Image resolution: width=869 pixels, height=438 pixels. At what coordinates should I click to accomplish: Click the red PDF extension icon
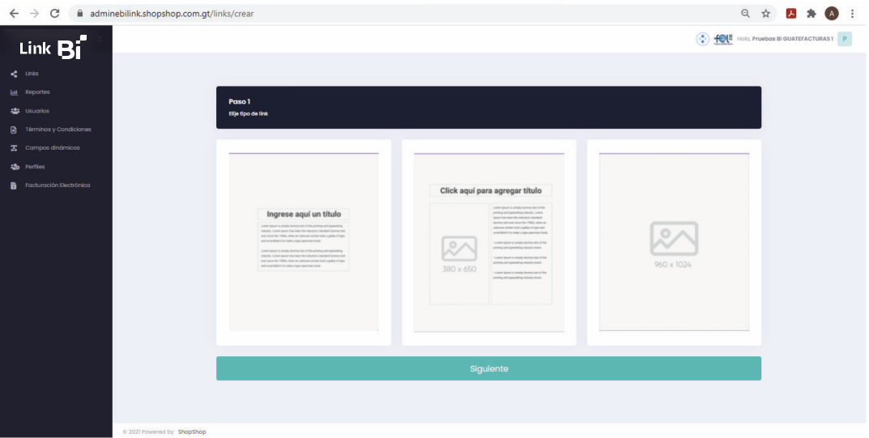791,13
